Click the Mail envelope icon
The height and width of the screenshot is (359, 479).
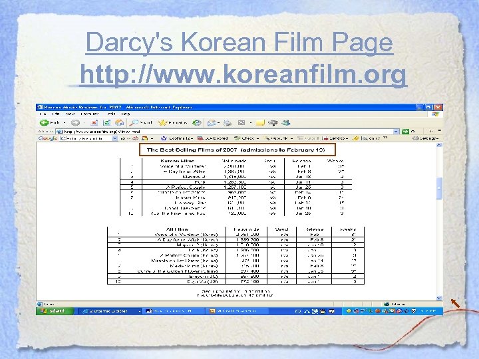point(212,123)
